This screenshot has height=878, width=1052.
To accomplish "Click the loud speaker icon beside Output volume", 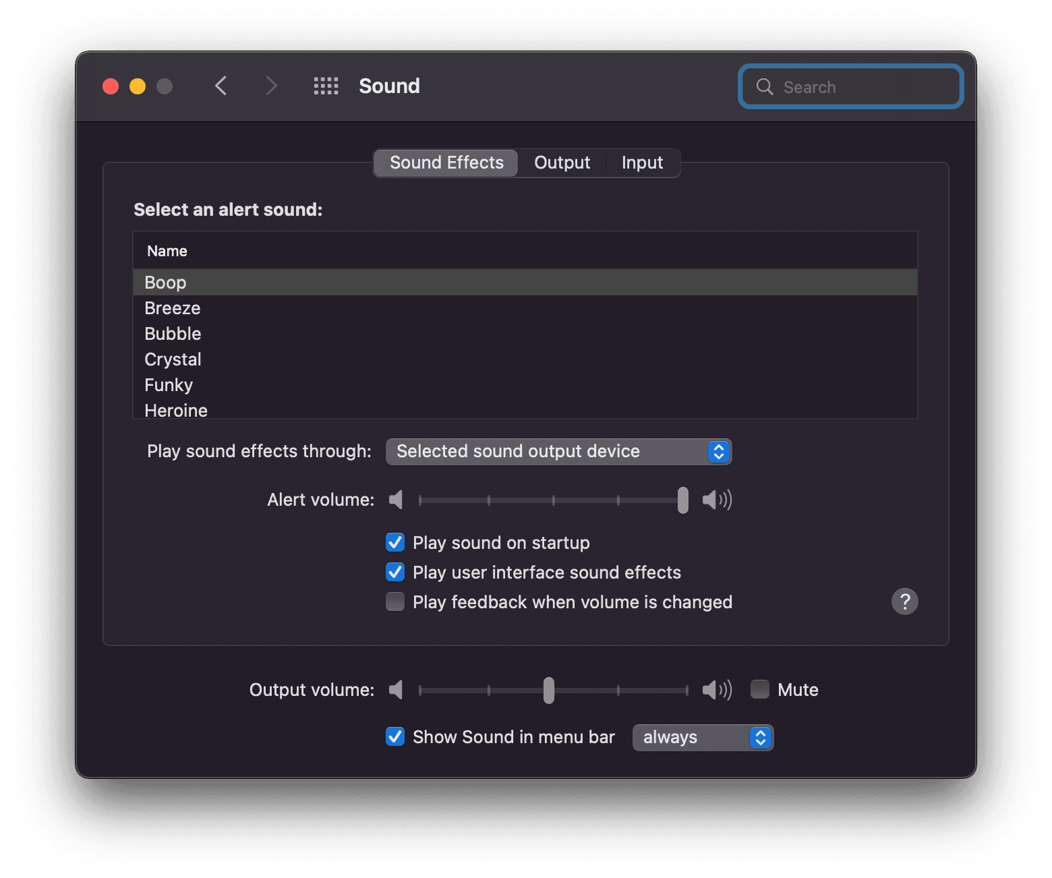I will (x=716, y=690).
